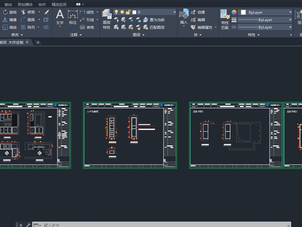The width and height of the screenshot is (302, 227).
Task: Click the white ByLayer object color swatch
Action: point(243,12)
